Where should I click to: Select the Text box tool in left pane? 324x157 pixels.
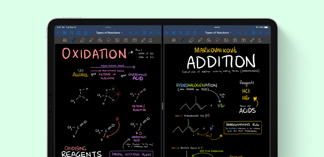click(135, 40)
